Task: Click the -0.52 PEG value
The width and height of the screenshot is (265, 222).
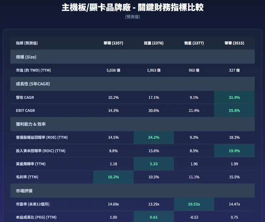Action: pos(194,217)
